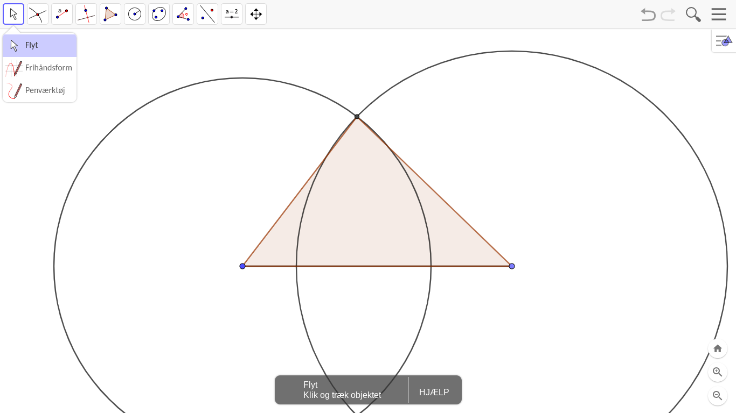736x413 pixels.
Task: Open the Style Bar toggle button
Action: click(724, 41)
